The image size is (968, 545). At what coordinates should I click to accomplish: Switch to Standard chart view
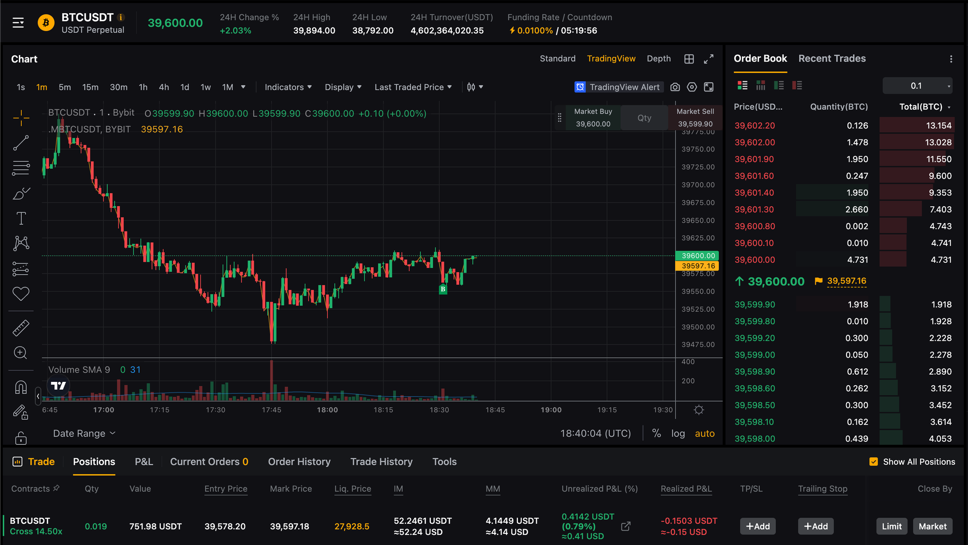[558, 59]
